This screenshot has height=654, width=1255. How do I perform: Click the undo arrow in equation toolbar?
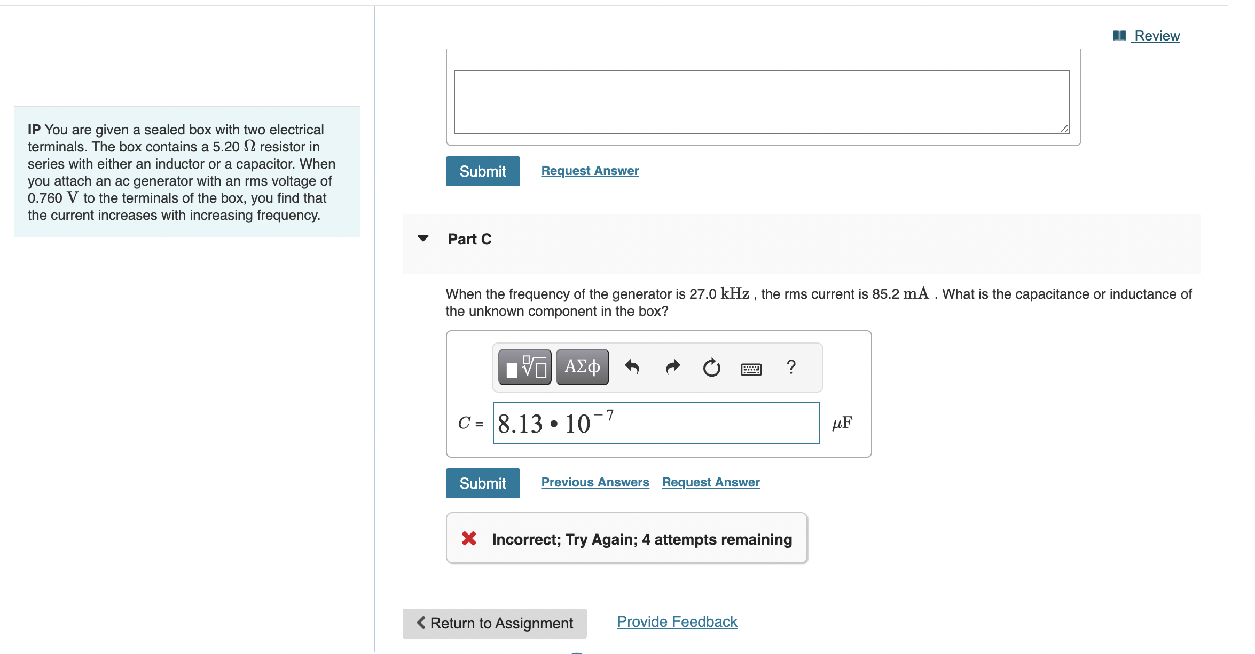(x=633, y=366)
